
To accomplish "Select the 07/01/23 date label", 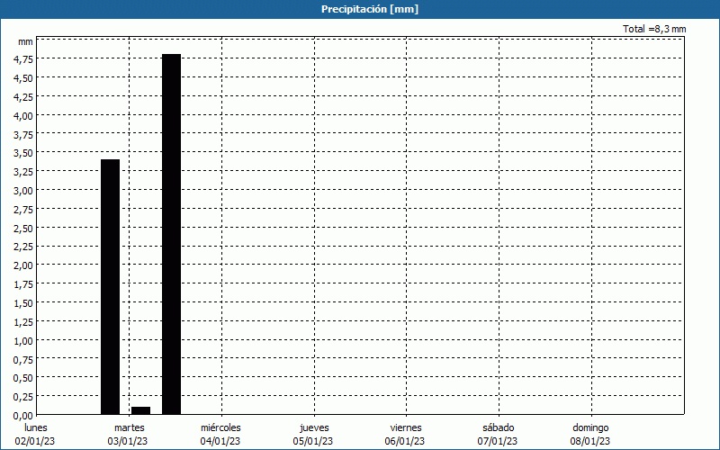I will click(498, 441).
